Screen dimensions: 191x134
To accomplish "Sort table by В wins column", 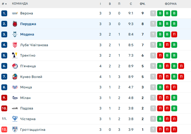I will coord(110,4).
